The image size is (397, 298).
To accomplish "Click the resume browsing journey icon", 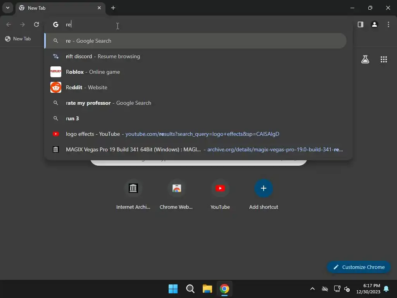I will point(56,56).
